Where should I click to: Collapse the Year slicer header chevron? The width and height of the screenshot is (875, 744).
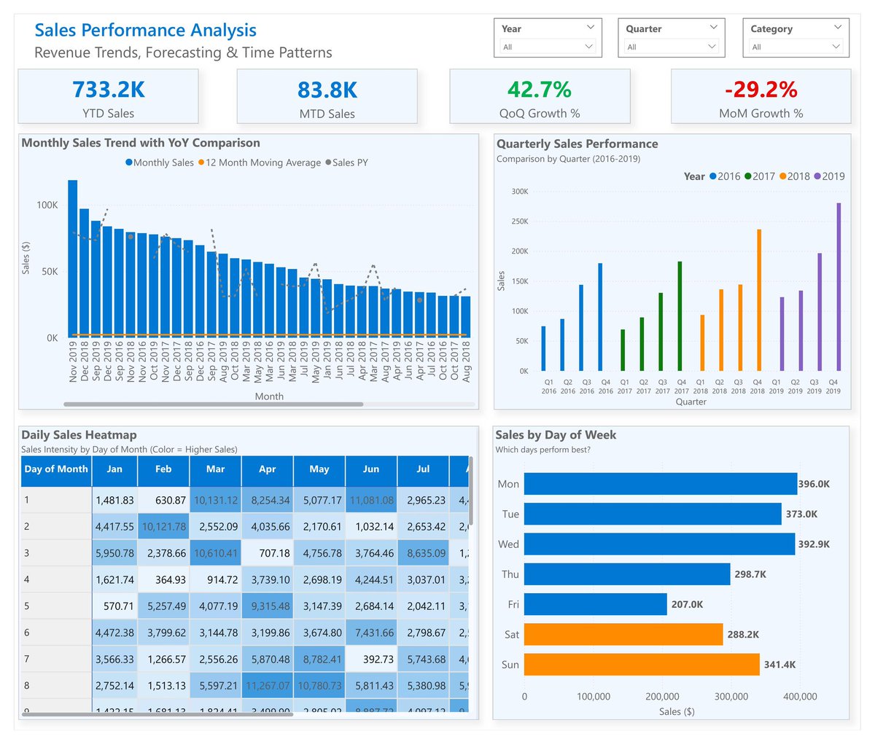590,28
